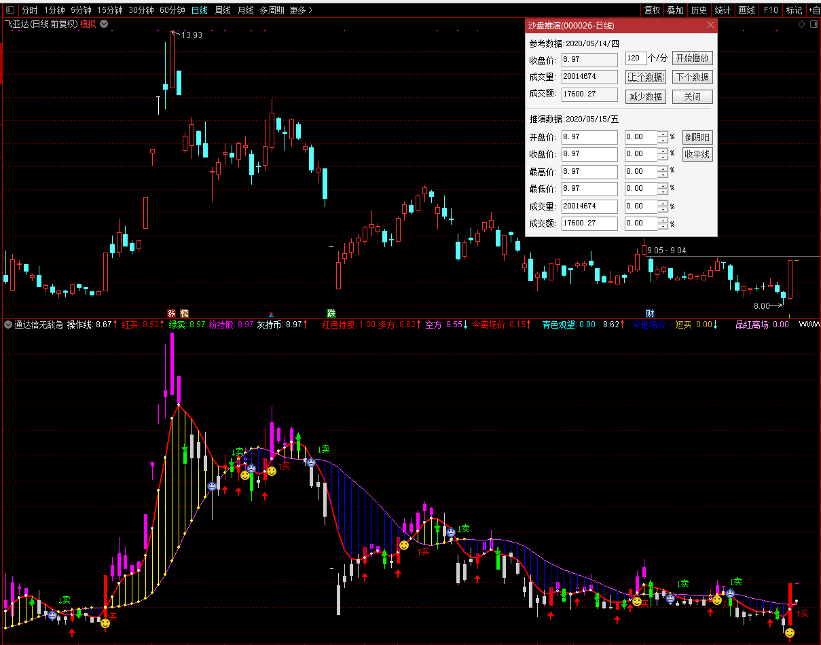
Task: Click the green 跌 marker on the timeline
Action: click(331, 313)
